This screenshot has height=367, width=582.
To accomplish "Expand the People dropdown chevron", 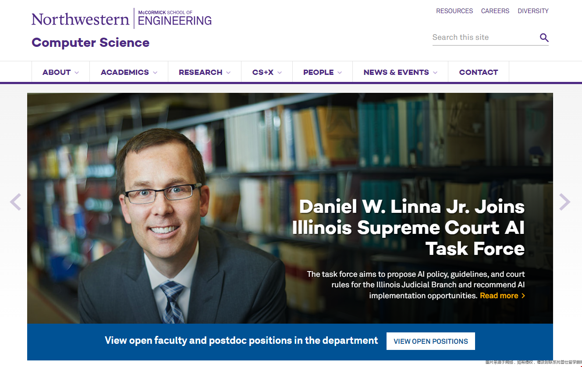I will 339,73.
